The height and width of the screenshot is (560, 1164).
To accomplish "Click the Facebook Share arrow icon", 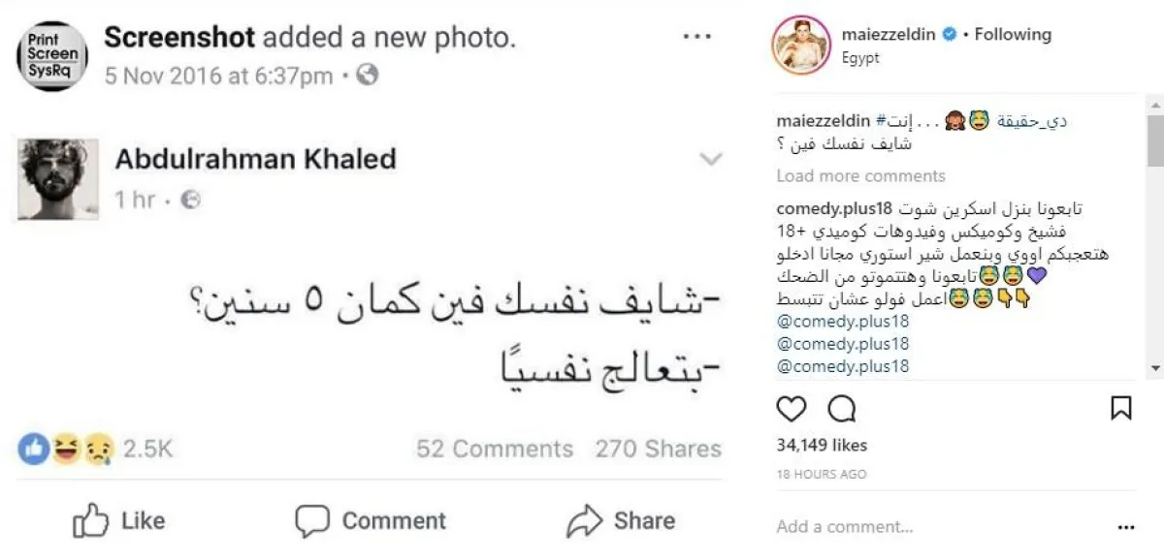I will [x=584, y=521].
